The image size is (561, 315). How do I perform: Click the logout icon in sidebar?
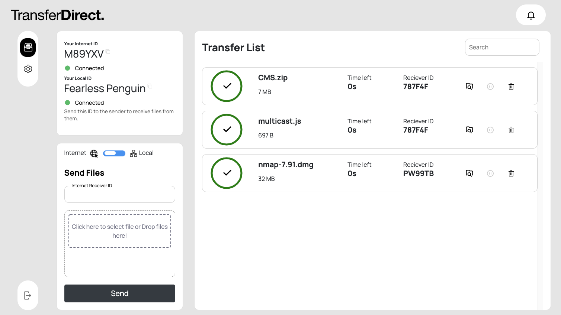coord(28,295)
